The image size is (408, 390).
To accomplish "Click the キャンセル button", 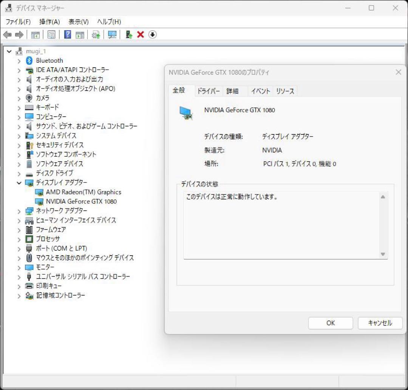I will (380, 323).
